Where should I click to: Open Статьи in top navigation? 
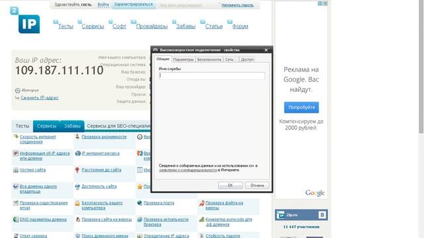(x=214, y=26)
